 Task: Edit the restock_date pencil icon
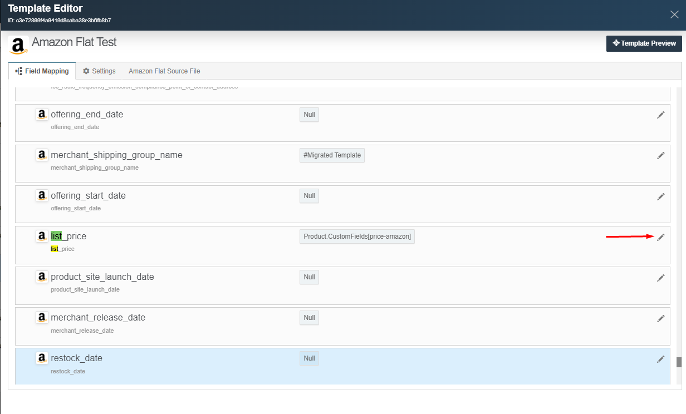tap(661, 359)
